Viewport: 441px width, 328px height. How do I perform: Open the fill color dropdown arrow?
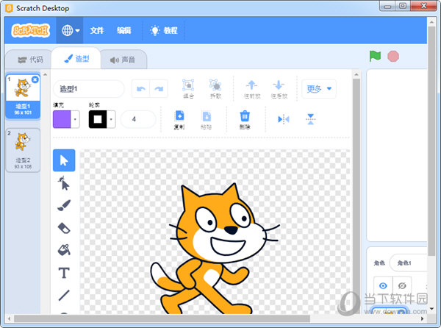click(x=75, y=119)
